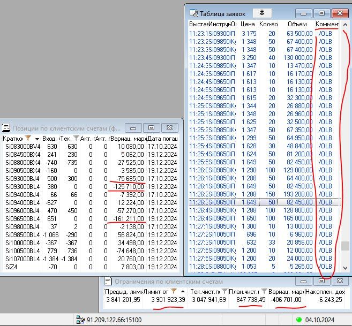Click the Коммен column header in orders table
The image size is (352, 326).
tap(327, 24)
